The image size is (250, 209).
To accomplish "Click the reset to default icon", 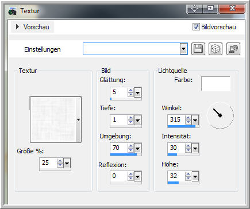I will (233, 49).
